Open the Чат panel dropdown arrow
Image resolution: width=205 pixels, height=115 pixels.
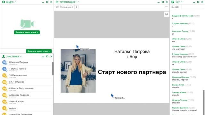click(x=182, y=2)
